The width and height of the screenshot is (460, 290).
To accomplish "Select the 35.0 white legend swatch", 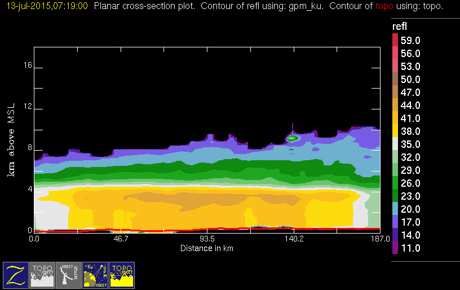I will pos(395,143).
